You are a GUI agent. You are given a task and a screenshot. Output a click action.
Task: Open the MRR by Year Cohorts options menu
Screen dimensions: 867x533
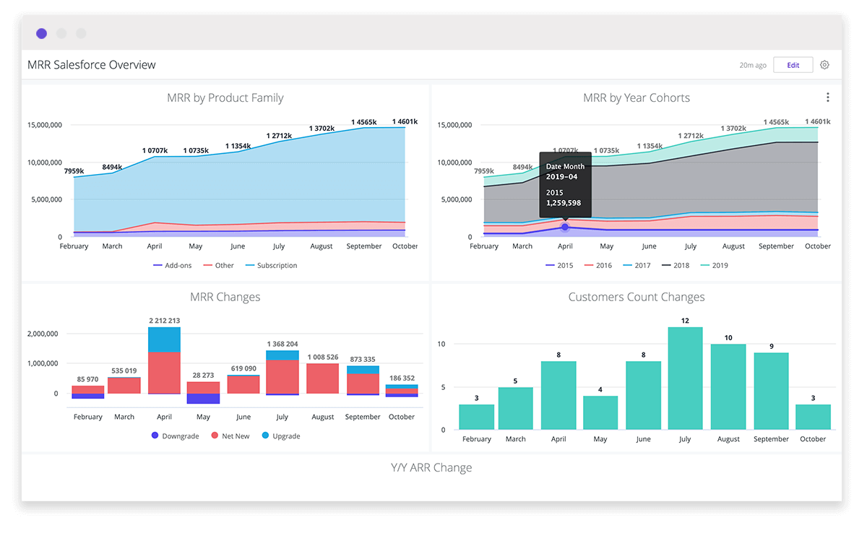coord(827,97)
